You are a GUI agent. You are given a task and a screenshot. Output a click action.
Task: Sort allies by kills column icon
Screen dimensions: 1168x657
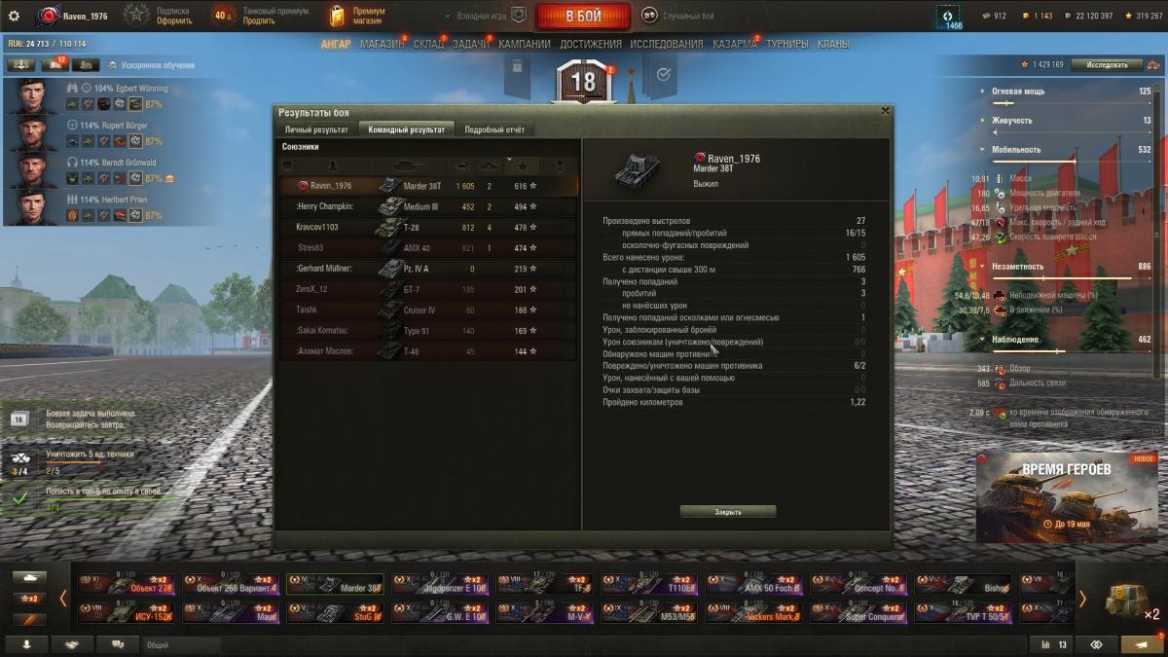[x=490, y=166]
